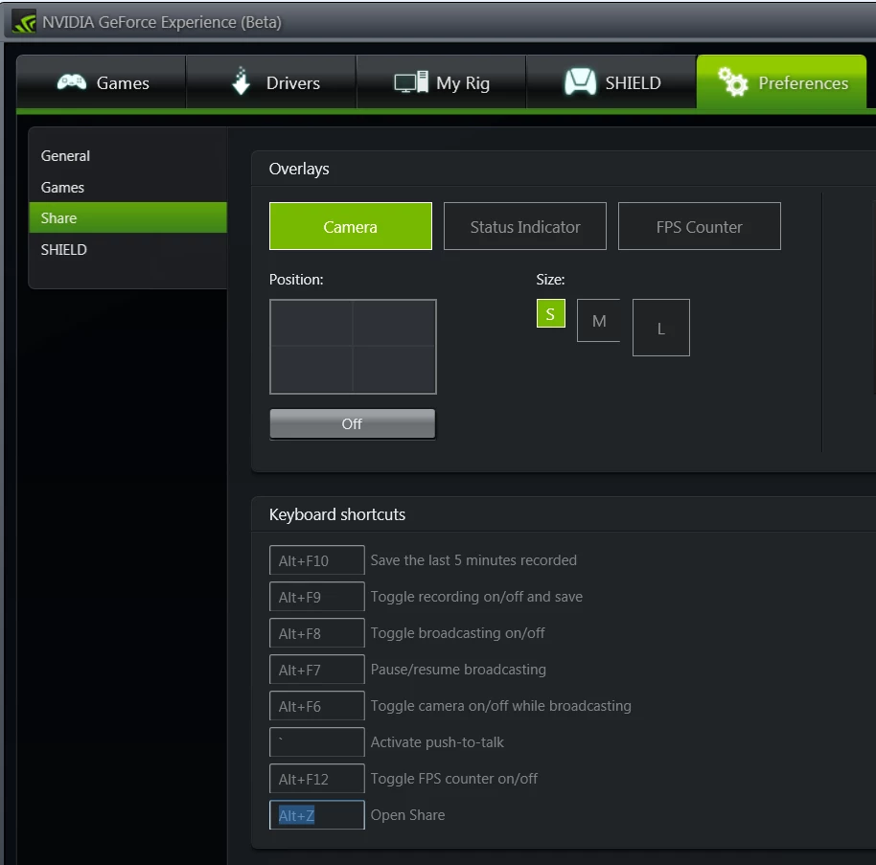Edit the Alt+F10 shortcut field
This screenshot has height=865, width=876.
[x=317, y=560]
